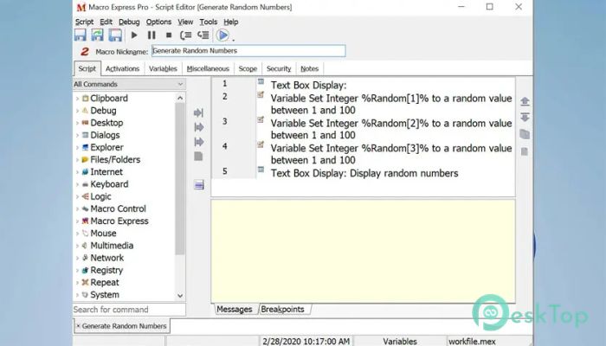Open the Edit menu
Viewport: 606px width, 346px height.
tap(106, 22)
